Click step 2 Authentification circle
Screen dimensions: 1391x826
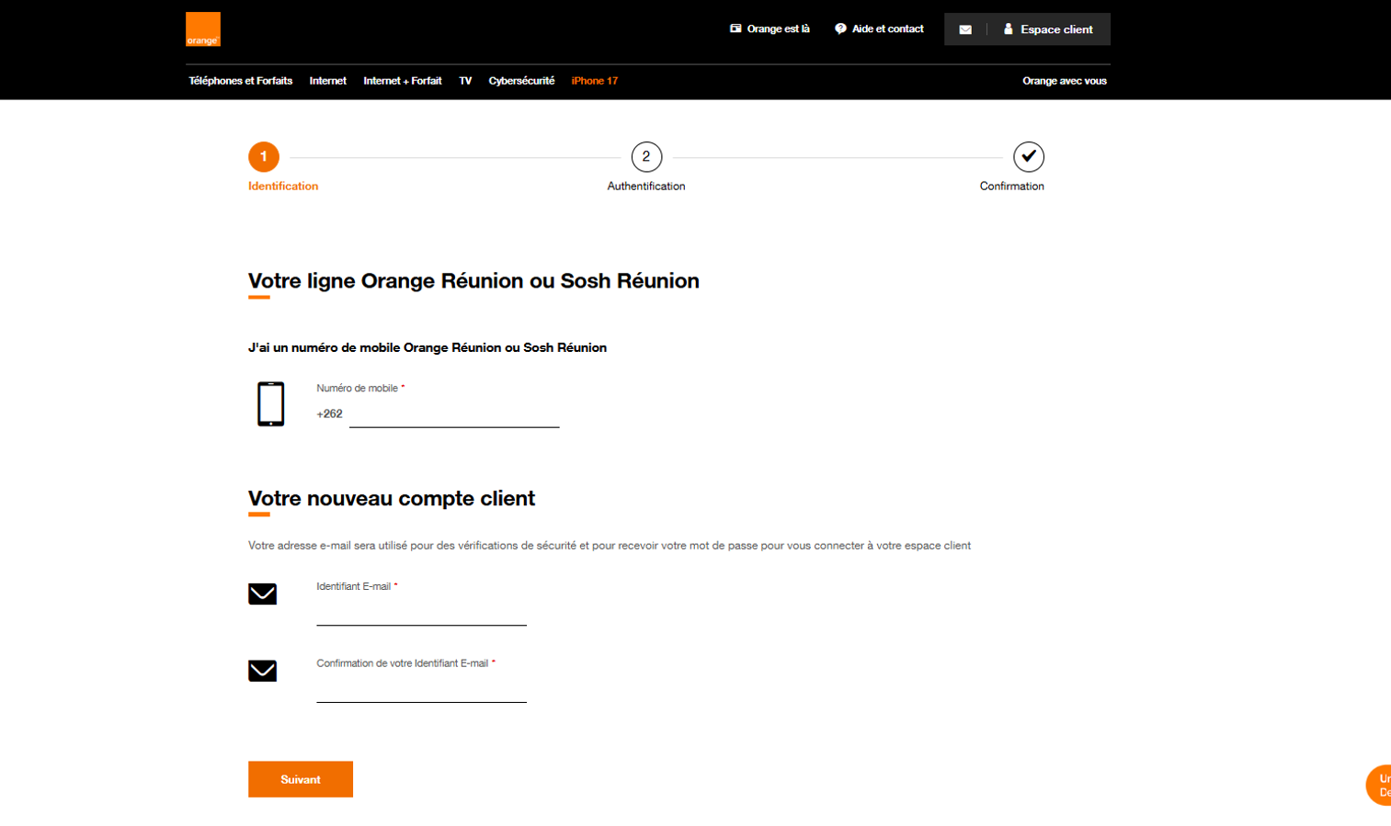click(x=646, y=157)
